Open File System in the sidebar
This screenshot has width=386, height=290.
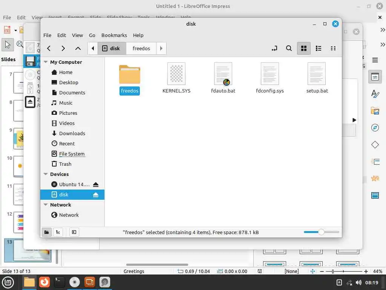[73, 154]
